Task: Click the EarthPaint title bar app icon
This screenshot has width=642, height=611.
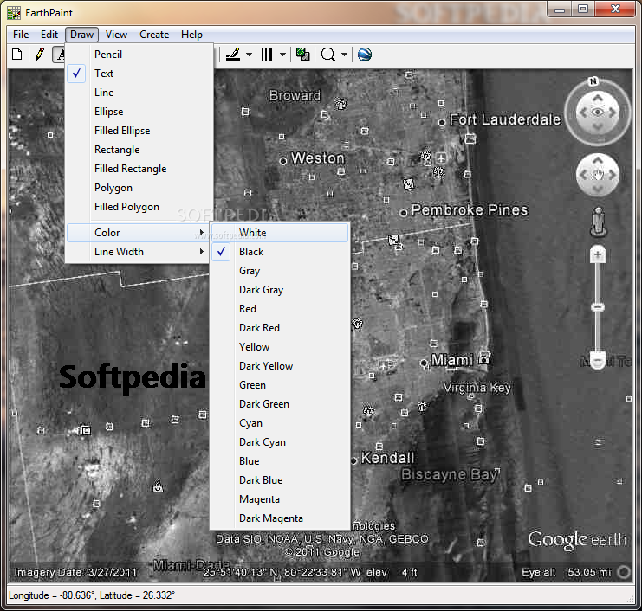Action: point(14,13)
